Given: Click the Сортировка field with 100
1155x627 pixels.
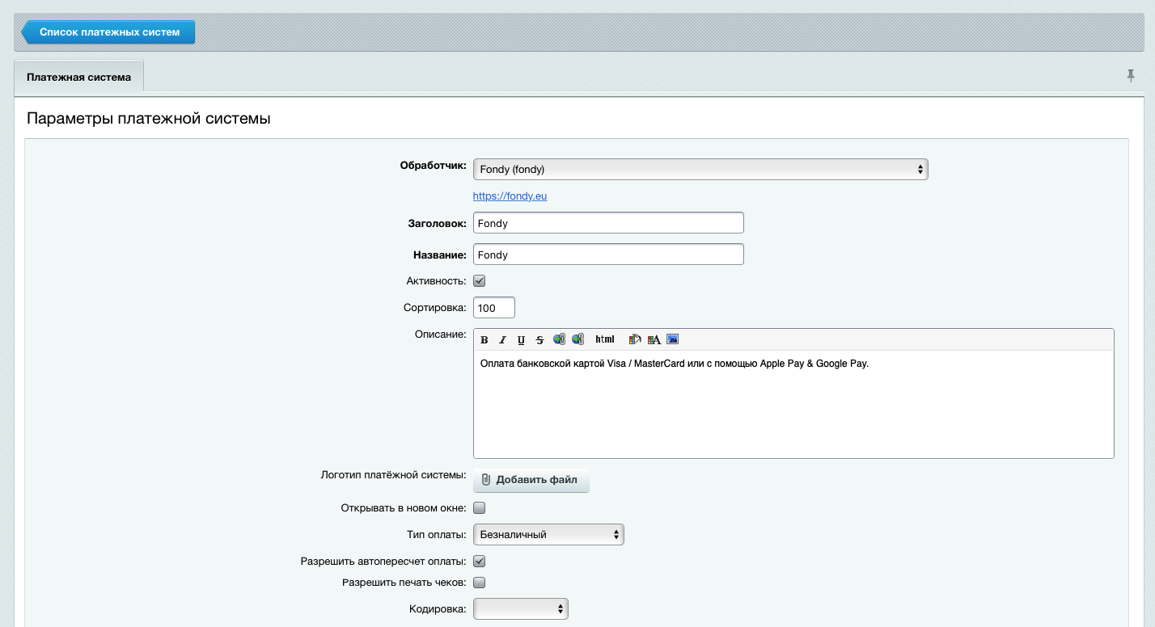Looking at the screenshot, I should click(494, 308).
